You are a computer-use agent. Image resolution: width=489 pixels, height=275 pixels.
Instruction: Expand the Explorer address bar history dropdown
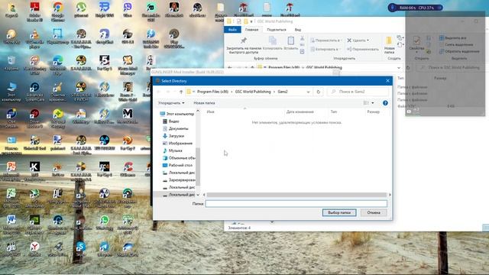point(399,67)
